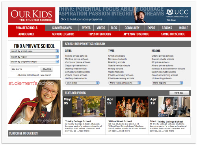The image size is (197, 145).
Task: Open Ottawa private schools link
Action: pos(76,69)
